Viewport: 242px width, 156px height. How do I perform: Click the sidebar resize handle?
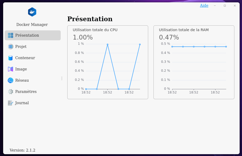tap(62, 78)
